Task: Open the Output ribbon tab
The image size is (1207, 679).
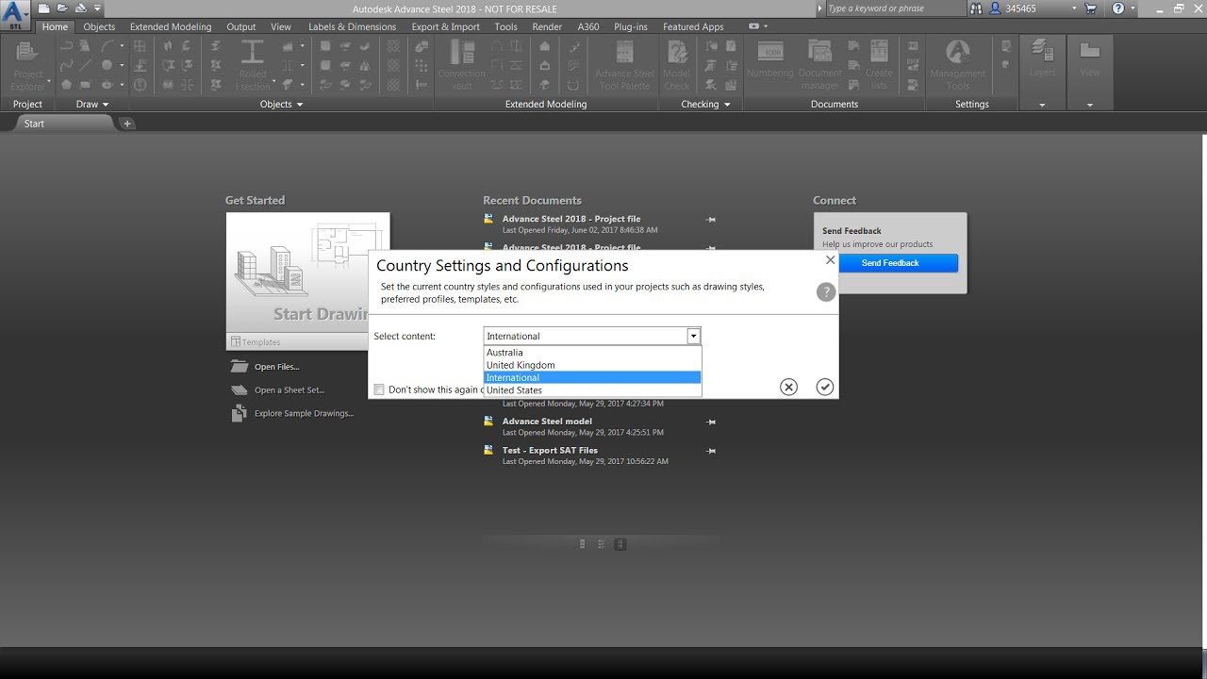Action: (241, 26)
